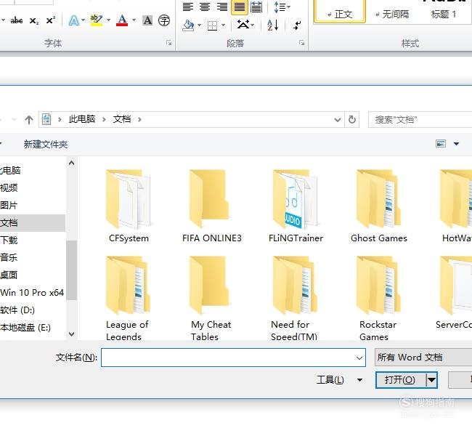
Task: Open the 工具 menu
Action: click(x=339, y=380)
